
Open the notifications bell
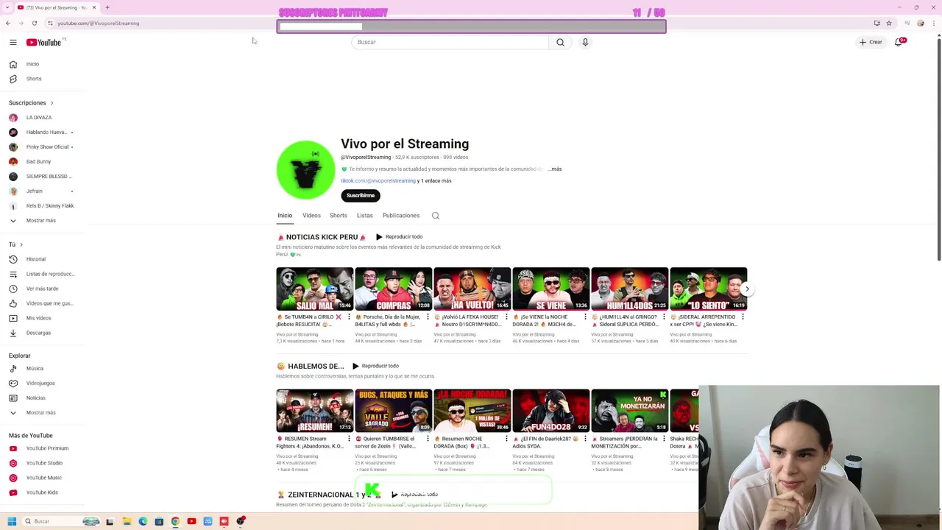(899, 42)
